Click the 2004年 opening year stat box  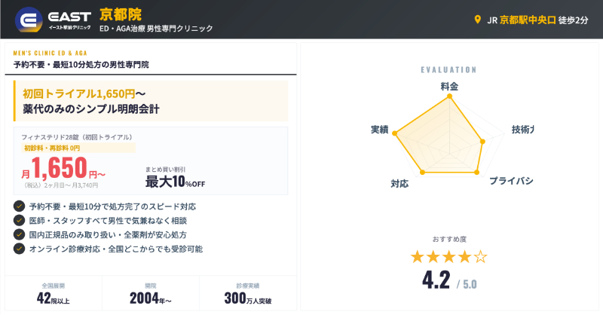pos(150,294)
